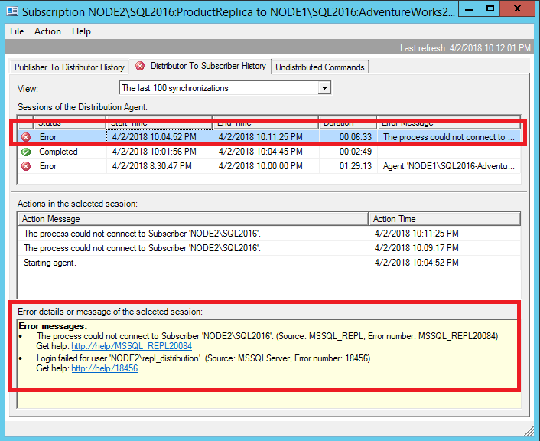This screenshot has height=441, width=540.
Task: Open help link for error 18456
Action: pyautogui.click(x=104, y=368)
